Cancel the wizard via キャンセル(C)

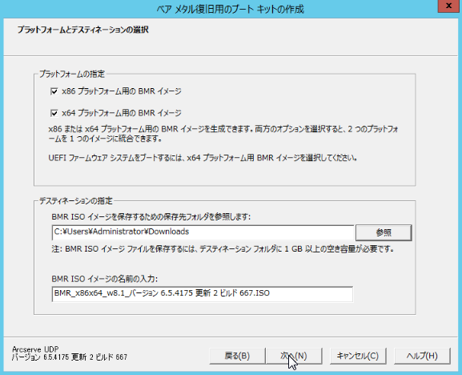coord(358,356)
